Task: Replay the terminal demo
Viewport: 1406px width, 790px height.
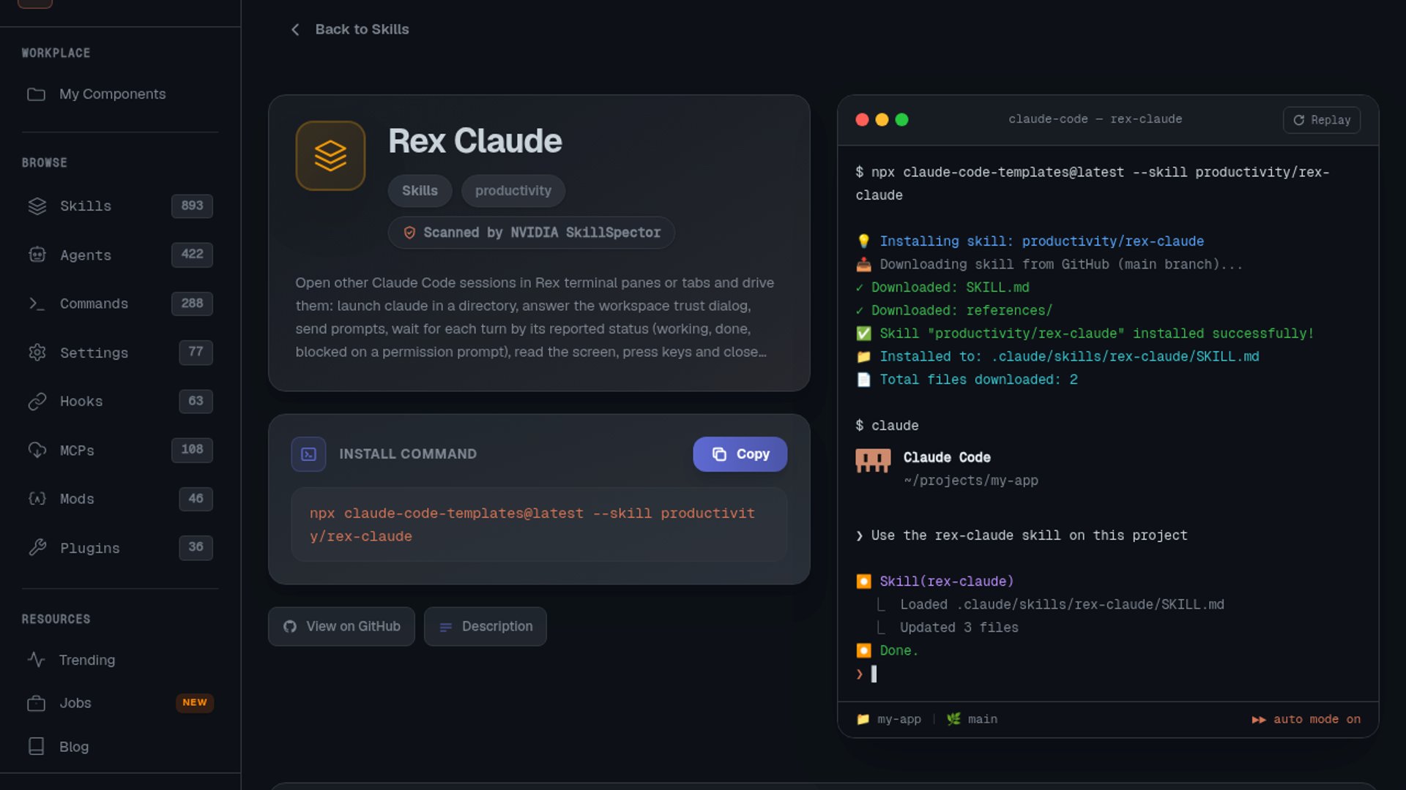Action: pyautogui.click(x=1321, y=120)
